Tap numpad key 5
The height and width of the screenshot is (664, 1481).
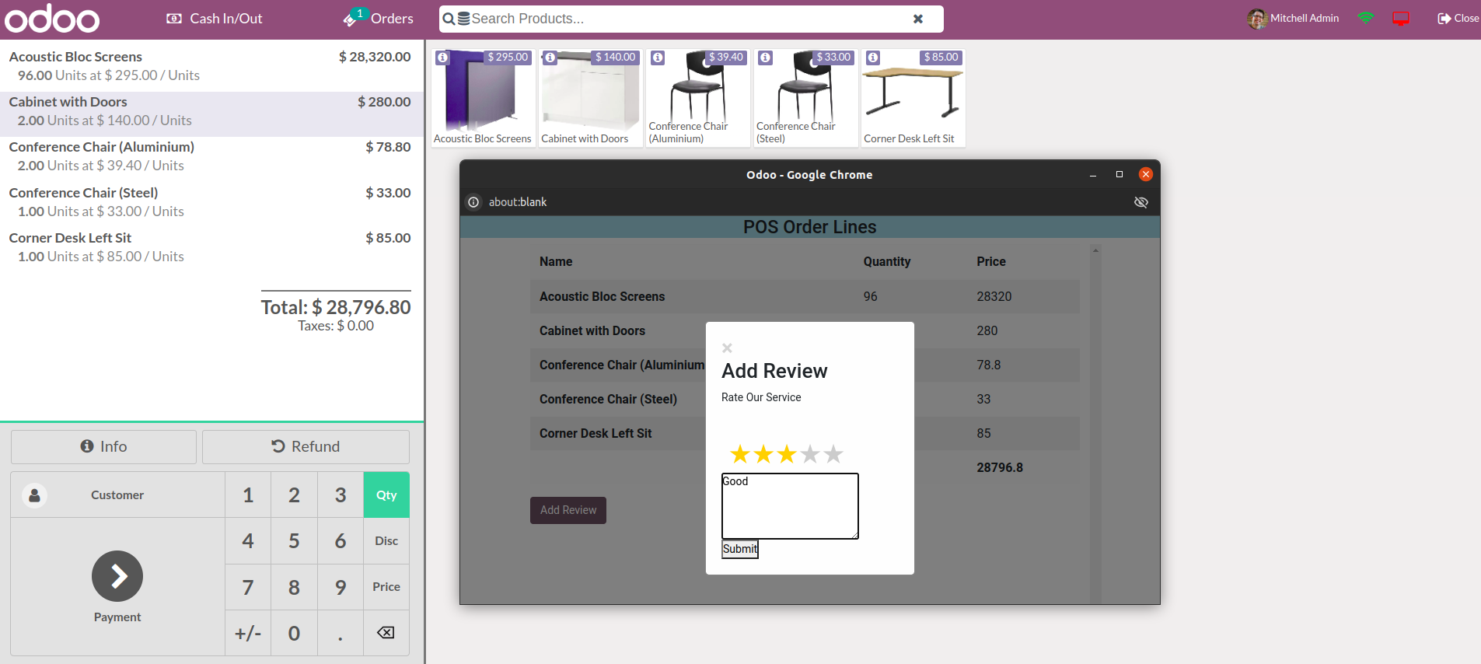[x=294, y=541]
